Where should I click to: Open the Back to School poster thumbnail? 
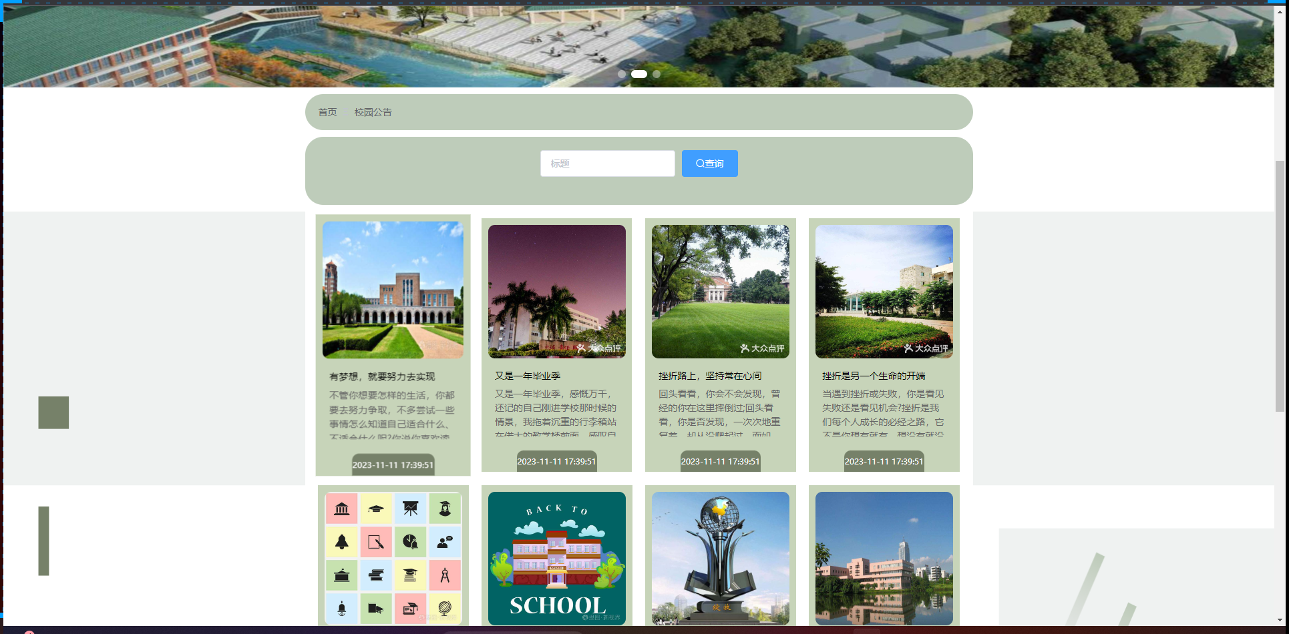[557, 559]
